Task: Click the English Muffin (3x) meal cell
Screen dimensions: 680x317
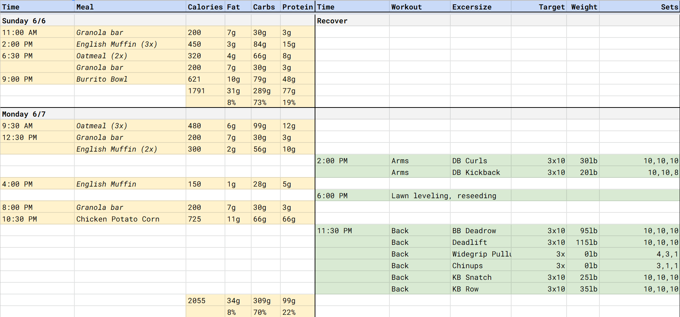Action: 130,44
